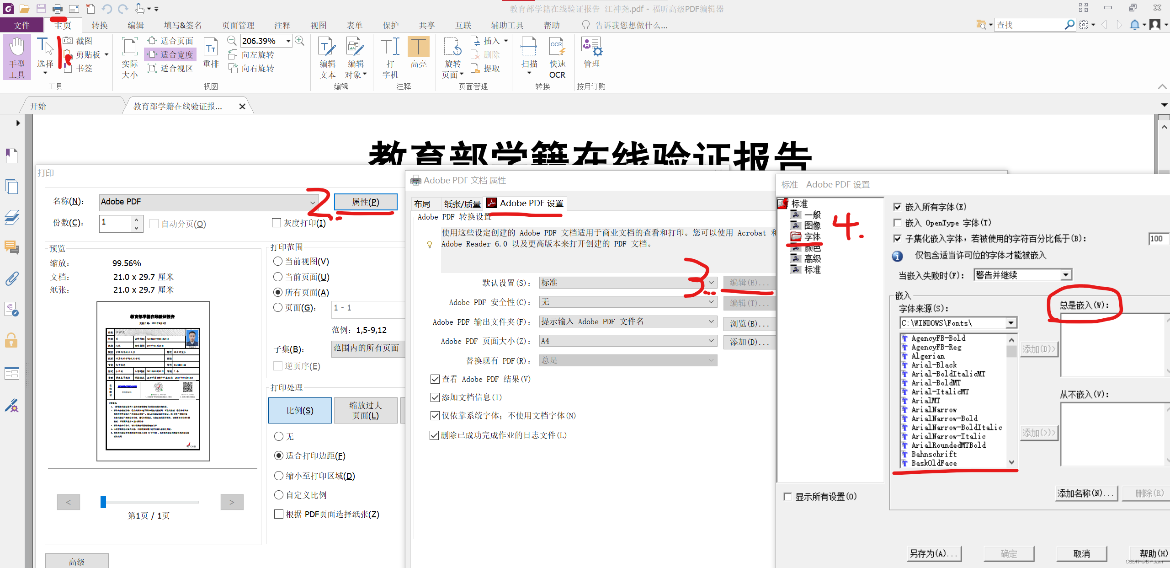The width and height of the screenshot is (1170, 568).
Task: Select the Highlight (高亮) tool
Action: click(418, 53)
